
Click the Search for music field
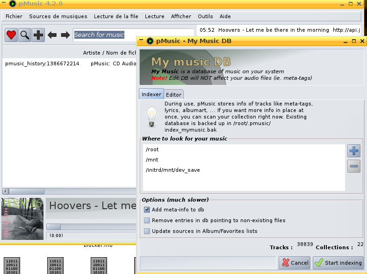(133, 35)
